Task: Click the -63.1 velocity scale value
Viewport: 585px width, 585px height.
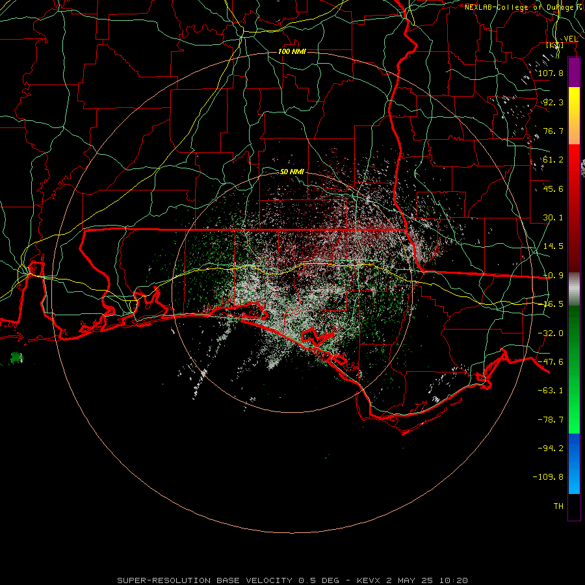Action: click(551, 391)
